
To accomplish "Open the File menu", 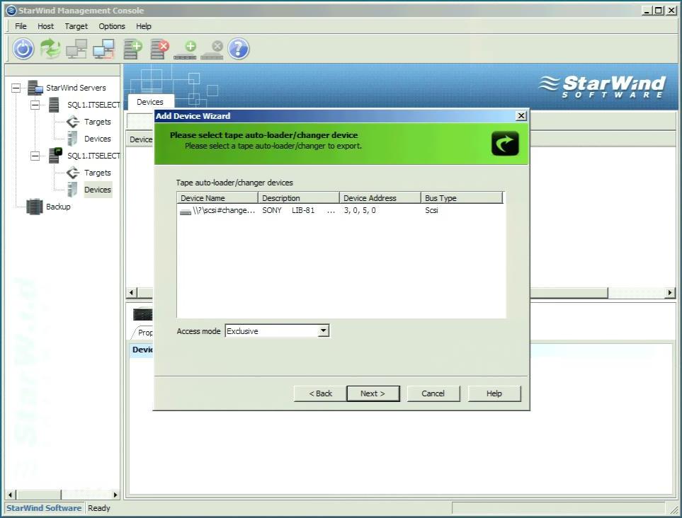I will (x=21, y=26).
